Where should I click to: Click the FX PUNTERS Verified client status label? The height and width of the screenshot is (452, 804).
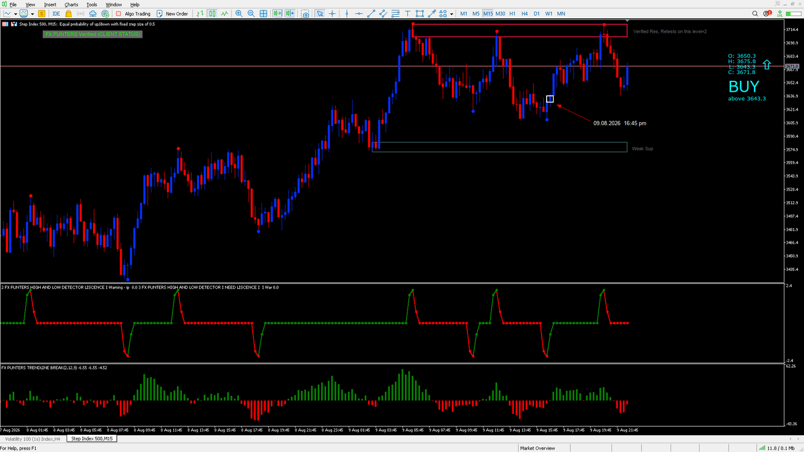tap(92, 34)
